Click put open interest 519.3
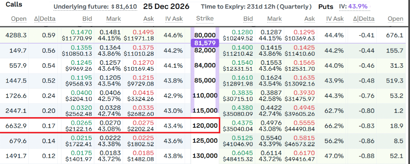Viewport: 410px width, 164px height. point(395,81)
